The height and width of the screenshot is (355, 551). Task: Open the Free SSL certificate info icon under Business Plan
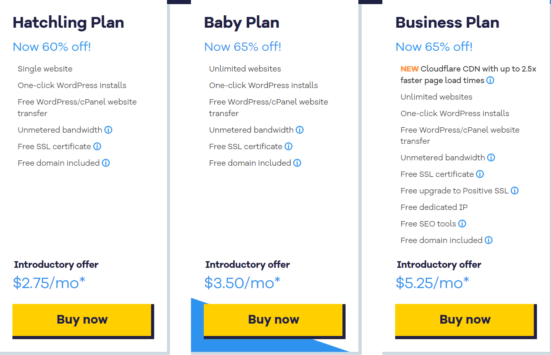[480, 174]
